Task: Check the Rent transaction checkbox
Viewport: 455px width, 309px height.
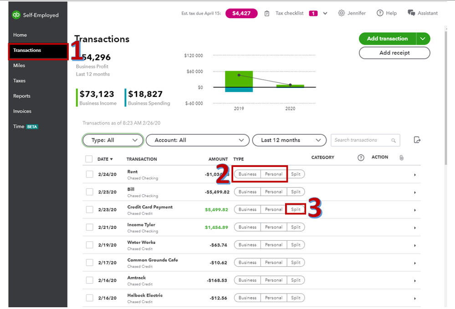Action: [x=89, y=174]
